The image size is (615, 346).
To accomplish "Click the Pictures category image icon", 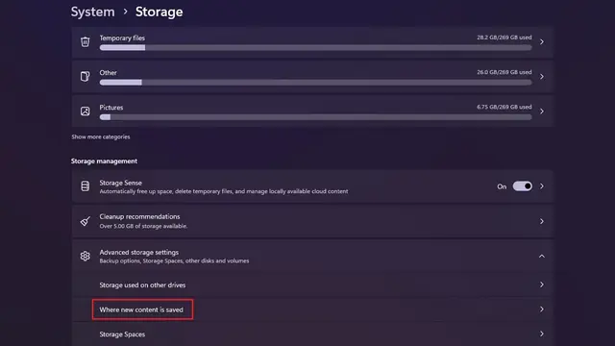I will (85, 111).
